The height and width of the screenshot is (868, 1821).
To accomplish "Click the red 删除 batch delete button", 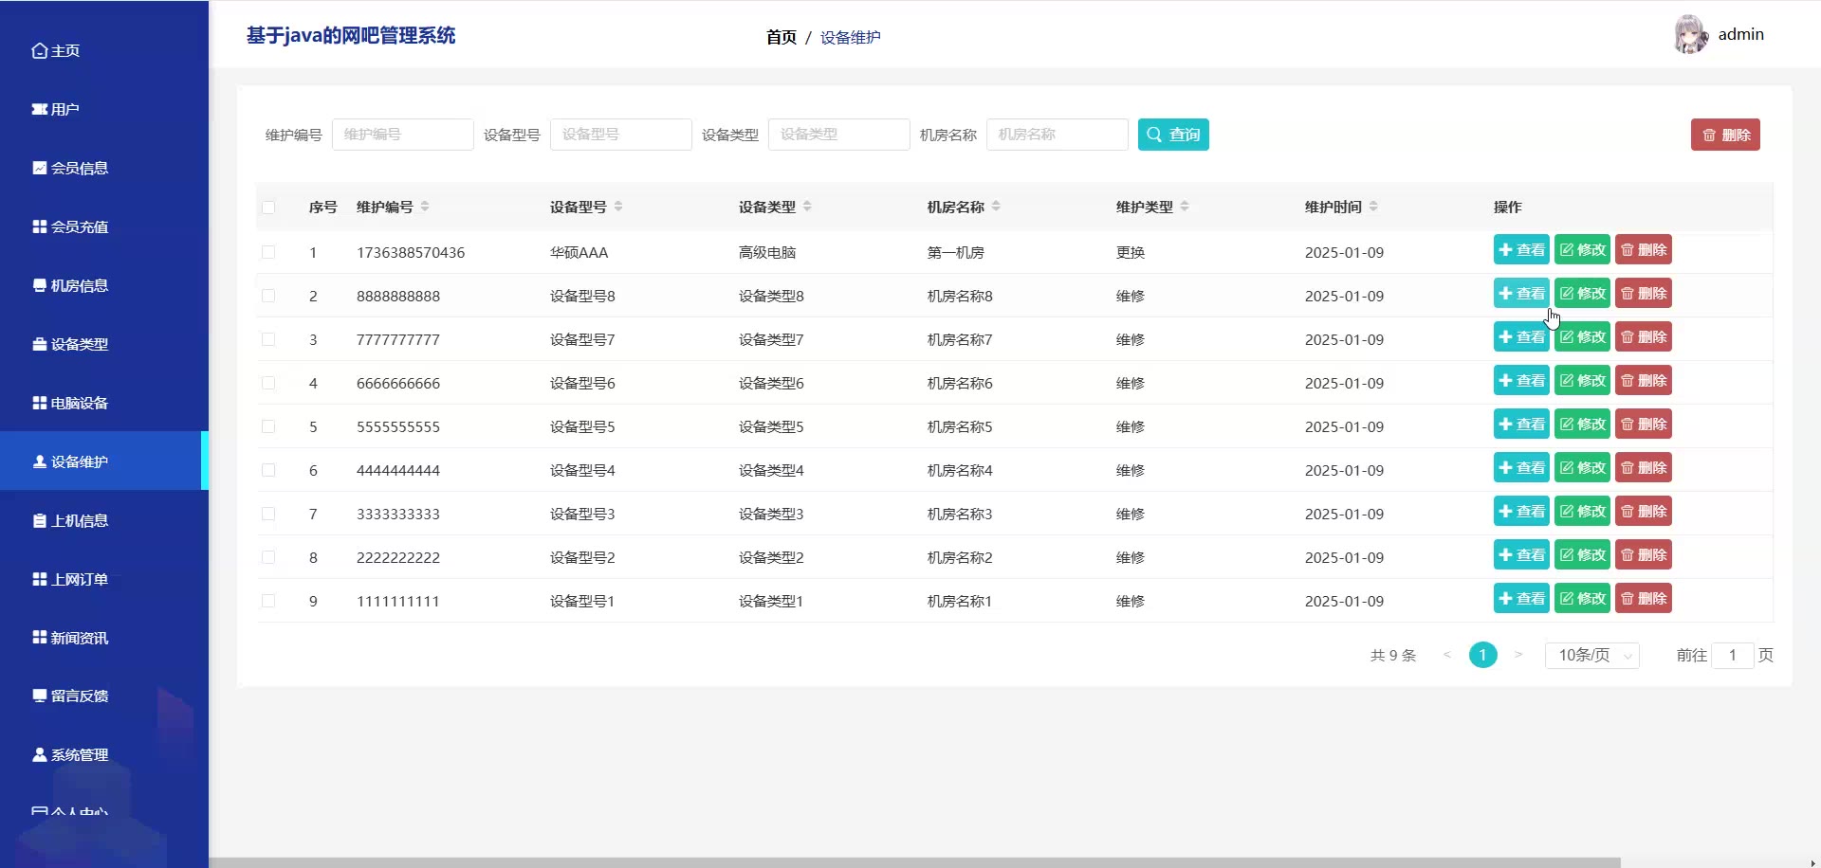I will pos(1725,135).
